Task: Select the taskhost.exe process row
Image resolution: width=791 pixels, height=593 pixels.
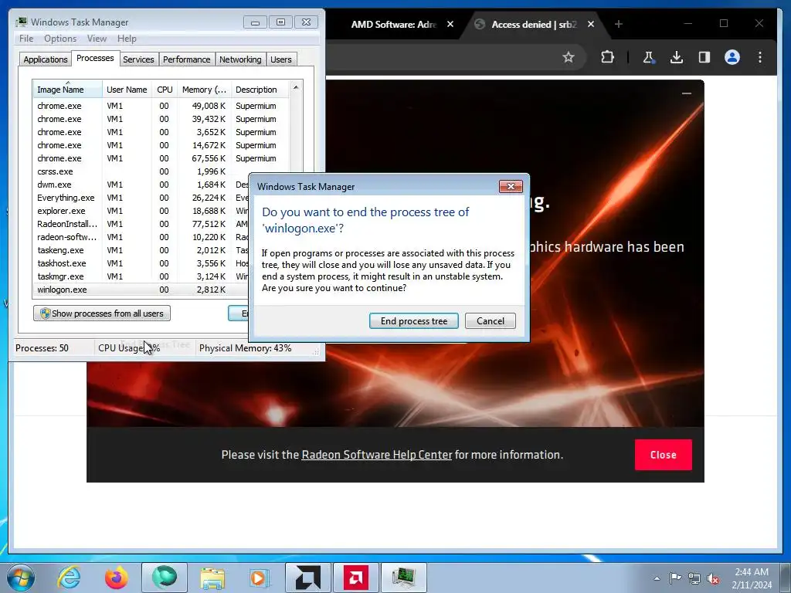Action: 141,263
